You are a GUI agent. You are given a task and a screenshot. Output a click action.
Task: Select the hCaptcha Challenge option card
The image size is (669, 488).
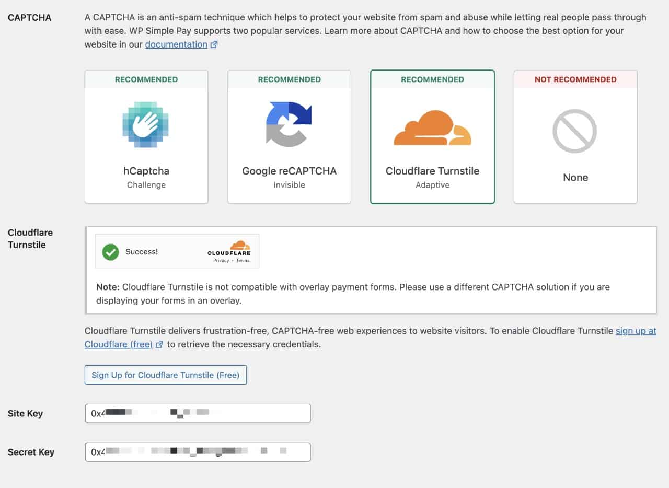click(x=146, y=137)
